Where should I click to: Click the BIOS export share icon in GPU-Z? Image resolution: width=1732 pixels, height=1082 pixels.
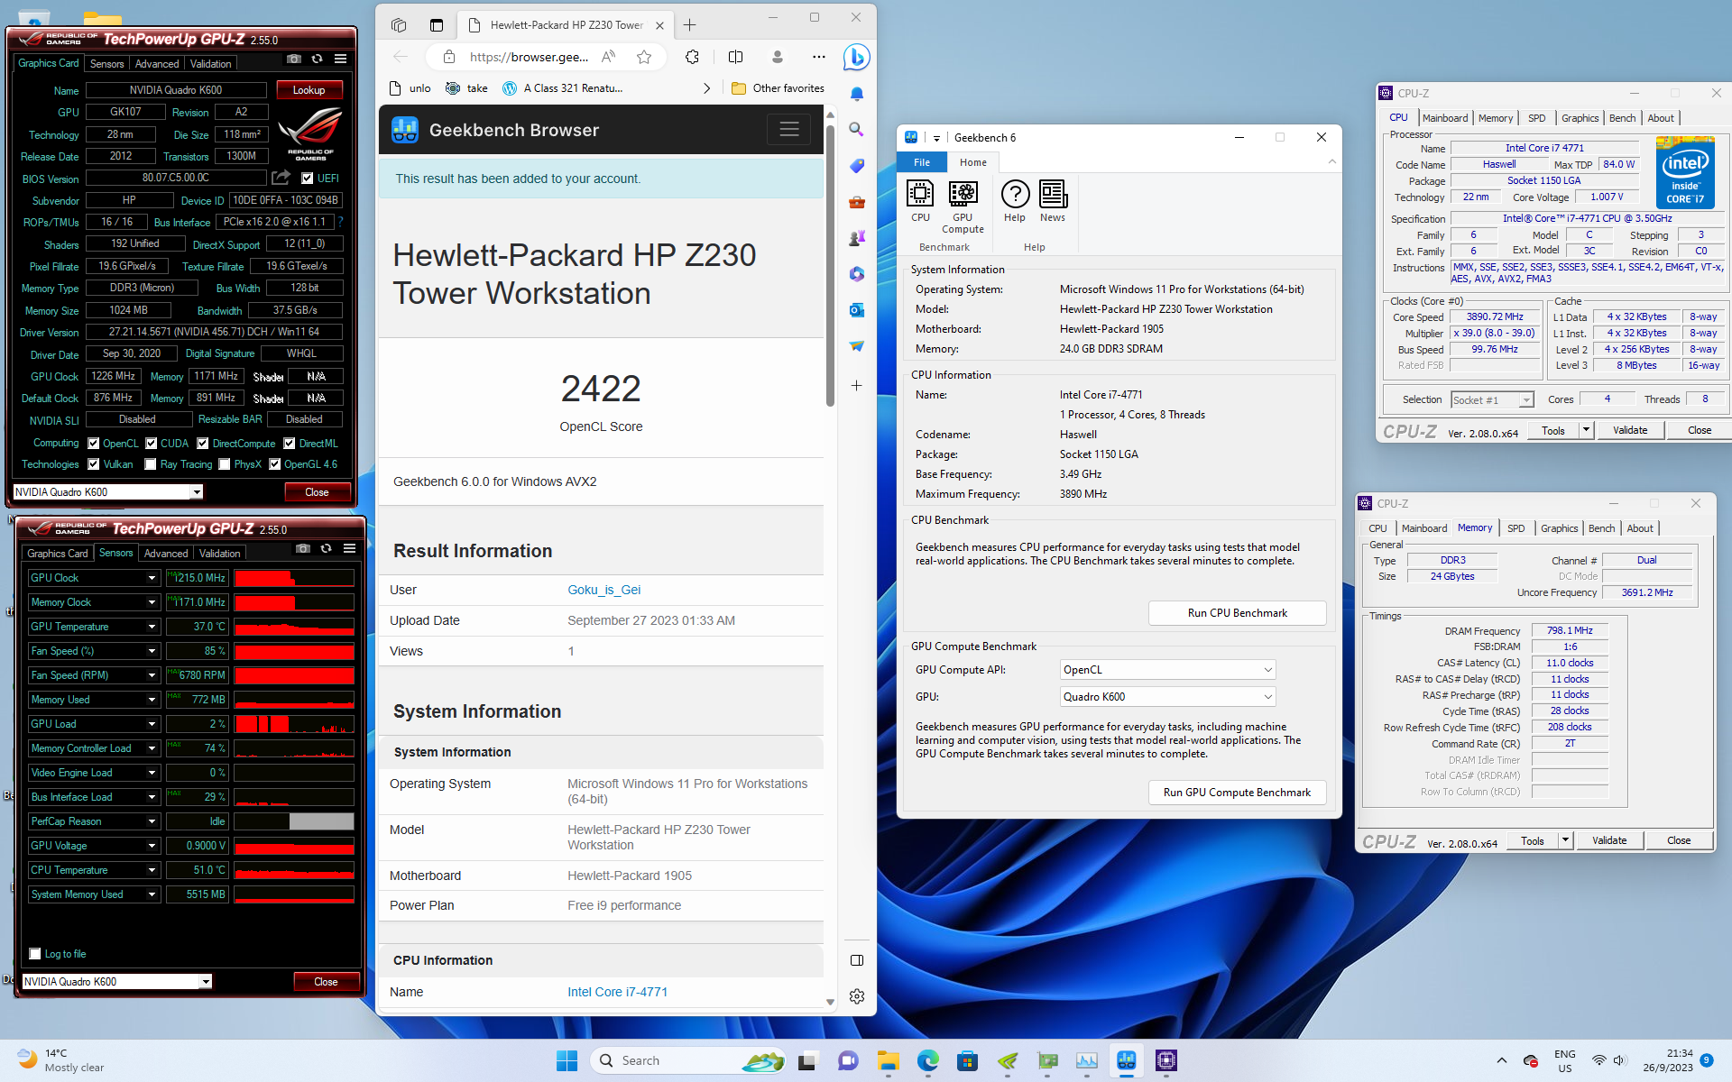pos(281,178)
